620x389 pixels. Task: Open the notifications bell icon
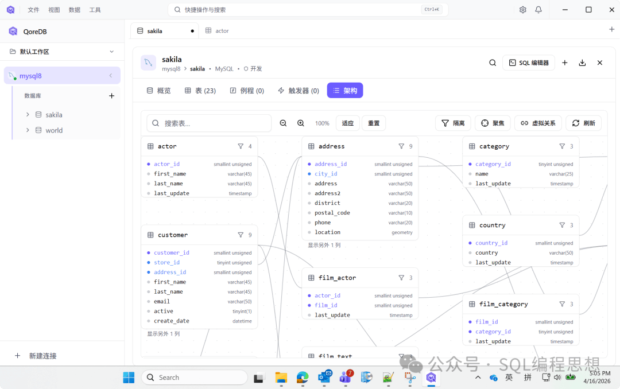pyautogui.click(x=538, y=10)
